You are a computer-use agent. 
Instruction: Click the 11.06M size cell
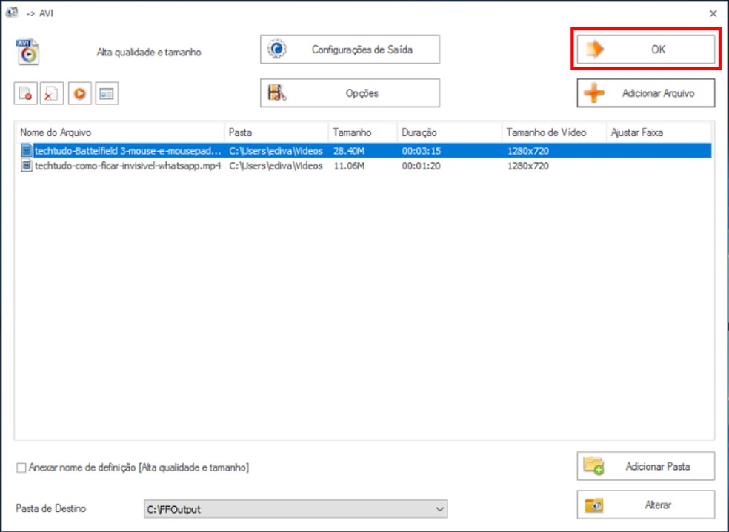349,166
